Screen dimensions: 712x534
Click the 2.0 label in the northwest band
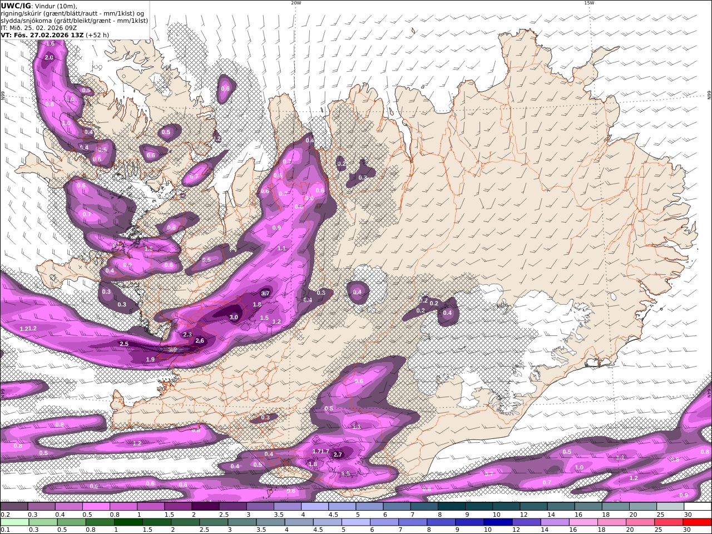49,57
